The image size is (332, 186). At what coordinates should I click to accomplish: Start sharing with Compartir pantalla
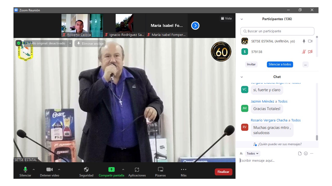(x=111, y=172)
